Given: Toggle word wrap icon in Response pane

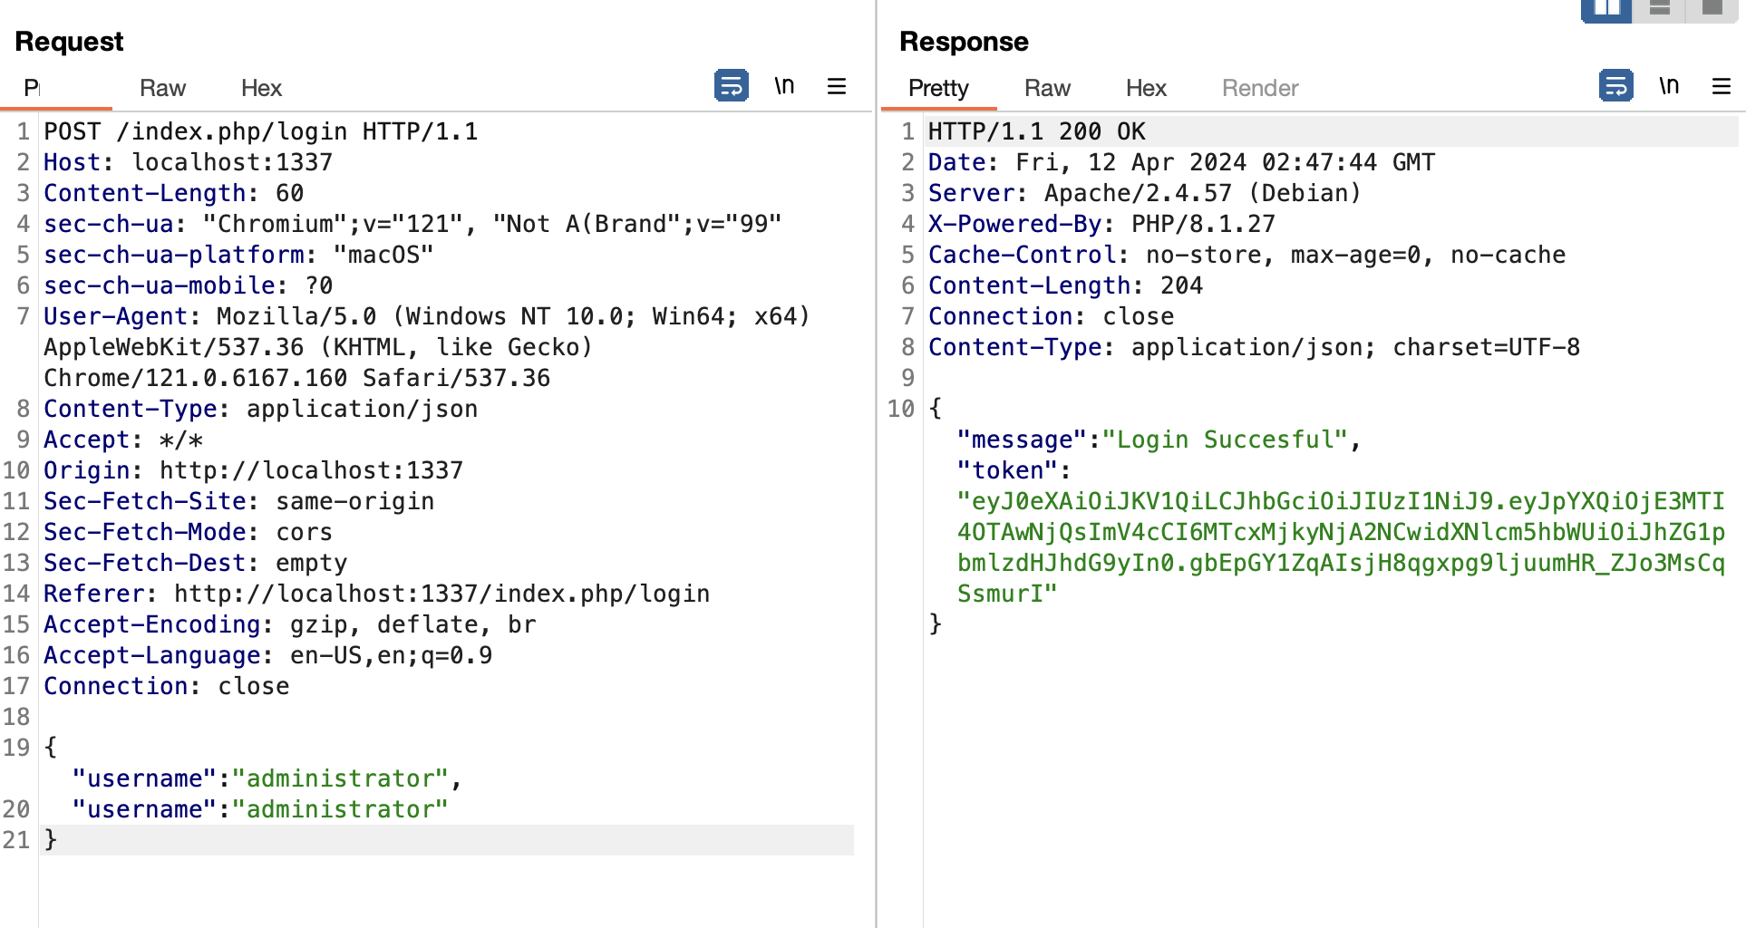Looking at the screenshot, I should [x=1615, y=86].
